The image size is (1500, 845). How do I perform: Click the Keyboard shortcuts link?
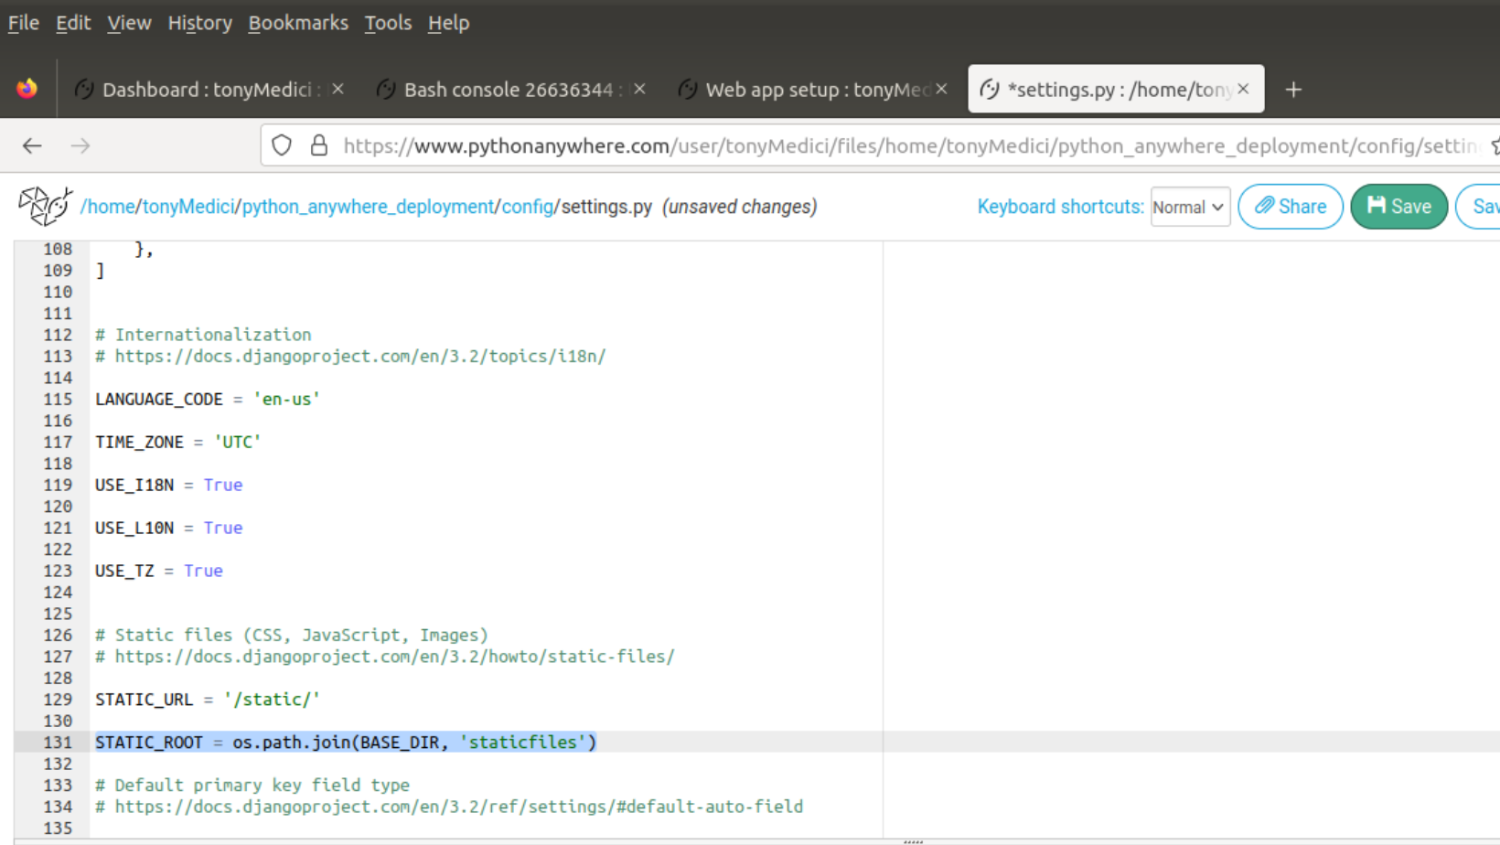coord(1061,207)
